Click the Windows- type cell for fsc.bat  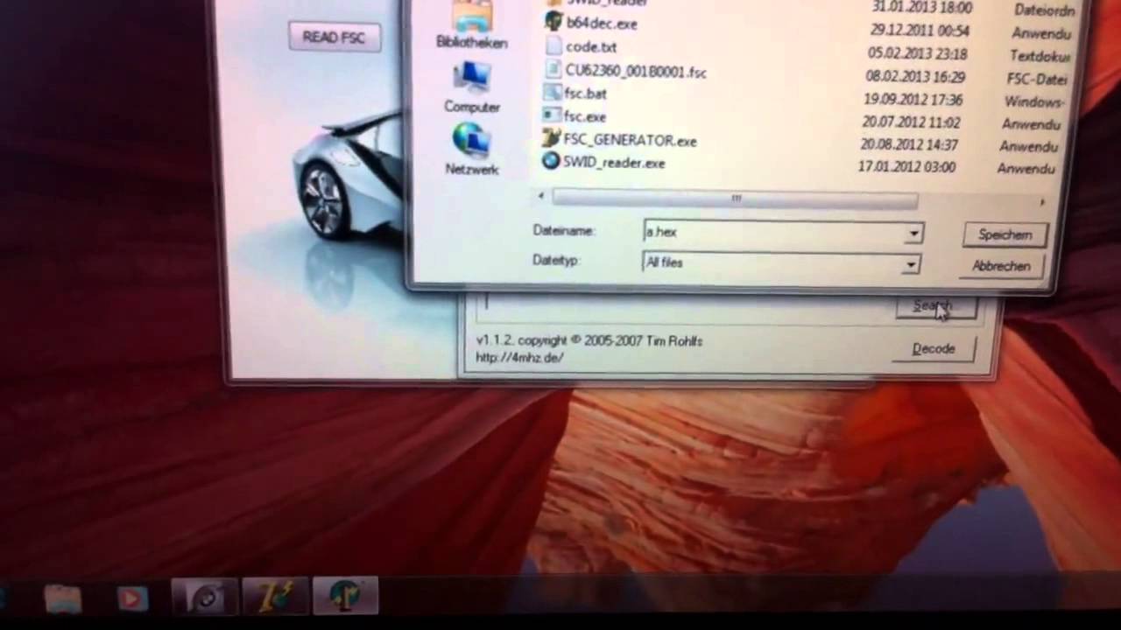(1034, 102)
